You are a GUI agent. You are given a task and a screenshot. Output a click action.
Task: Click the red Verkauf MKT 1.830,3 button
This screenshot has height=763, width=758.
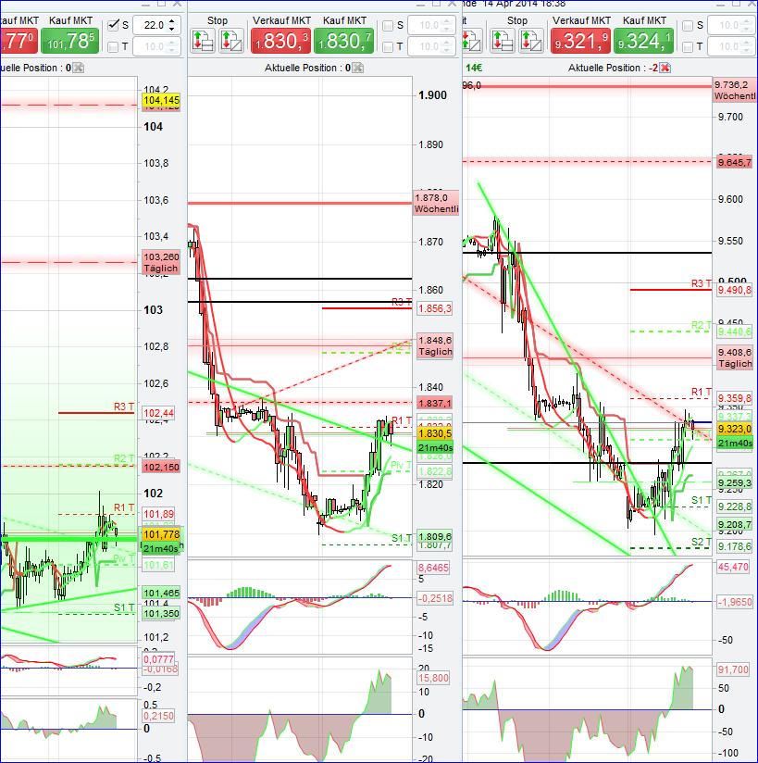(x=281, y=41)
